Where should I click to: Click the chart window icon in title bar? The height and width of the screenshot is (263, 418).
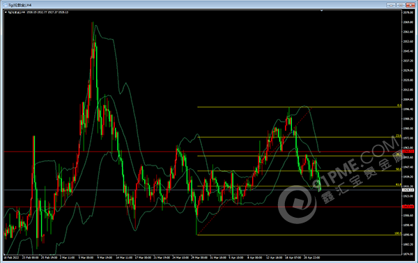point(5,5)
